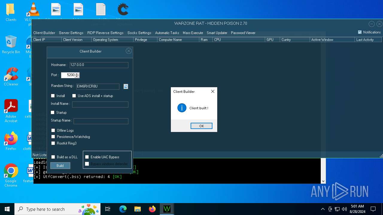Check Build as a DLL

pos(53,157)
